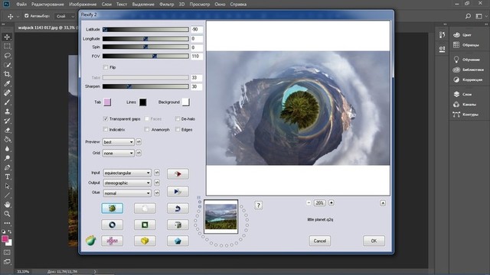490x275 pixels.
Task: Click the OK button
Action: tap(374, 241)
